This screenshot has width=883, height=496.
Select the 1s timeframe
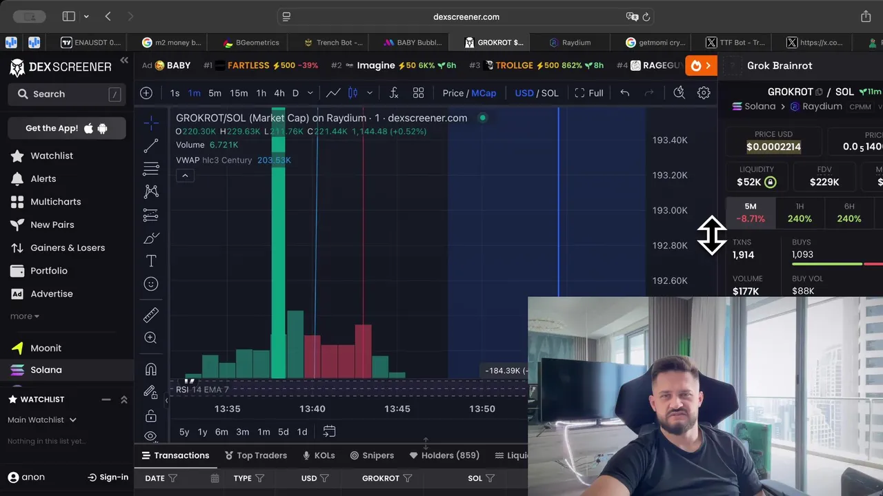[175, 93]
